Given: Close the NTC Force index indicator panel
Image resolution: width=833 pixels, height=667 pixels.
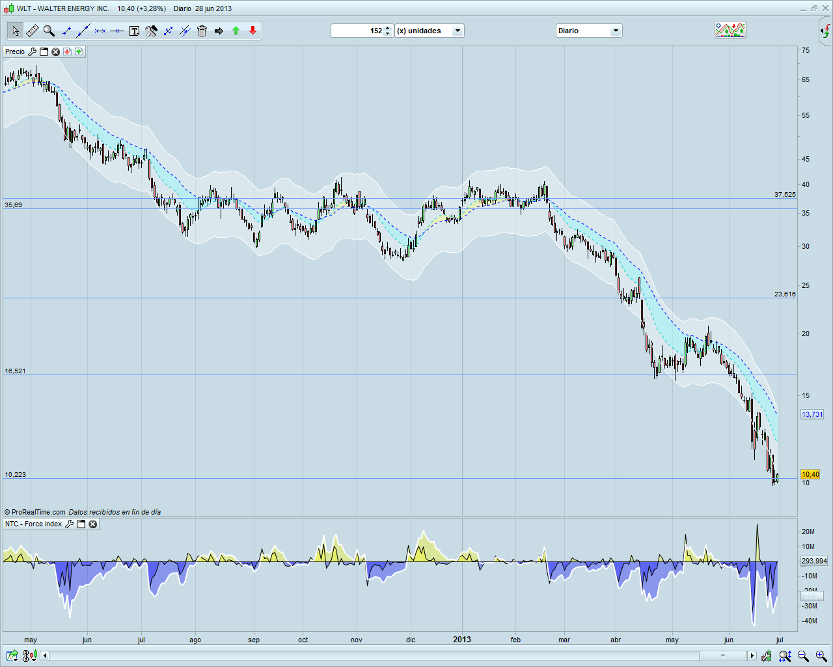Looking at the screenshot, I should point(93,524).
